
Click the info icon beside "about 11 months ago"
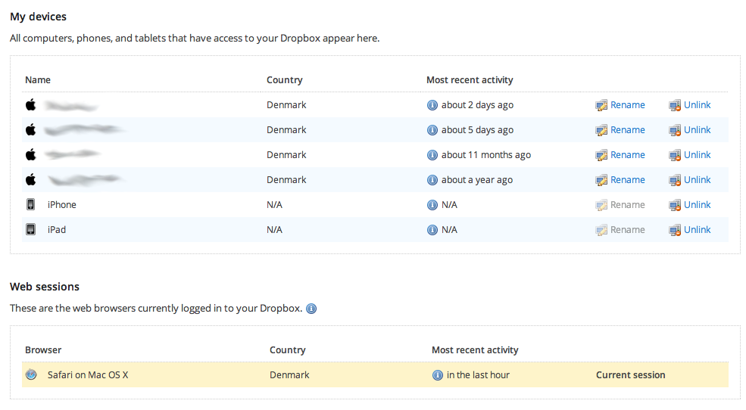point(432,155)
